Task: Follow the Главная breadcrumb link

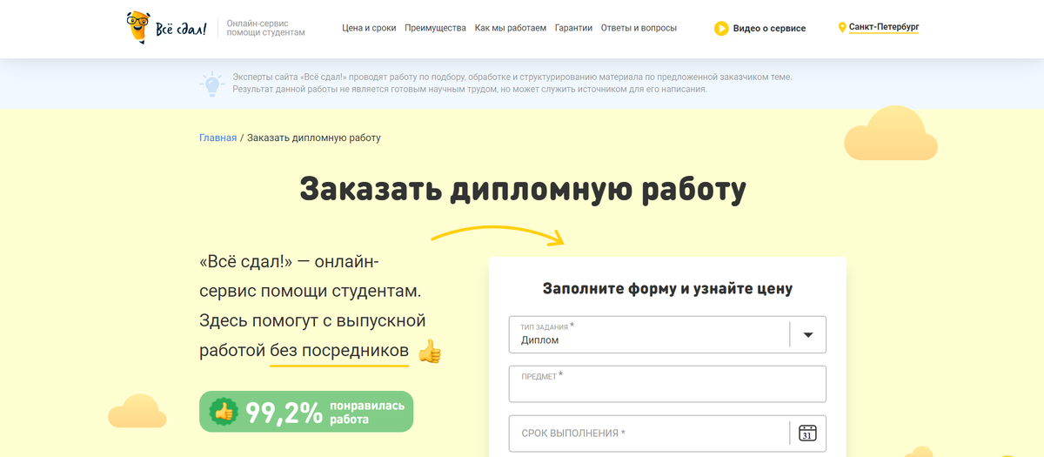Action: click(217, 138)
